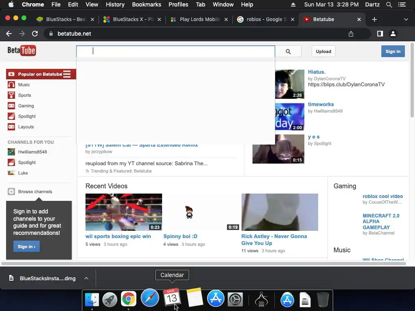Screen dimensions: 415x311
Task: Open the Profiles menu
Action: click(x=178, y=4)
